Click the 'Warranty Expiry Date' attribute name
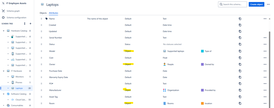Image resolution: width=274 pixels, height=108 pixels. pyautogui.click(x=58, y=77)
